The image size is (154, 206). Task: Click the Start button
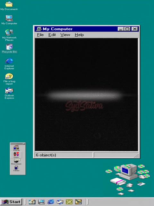11,202
